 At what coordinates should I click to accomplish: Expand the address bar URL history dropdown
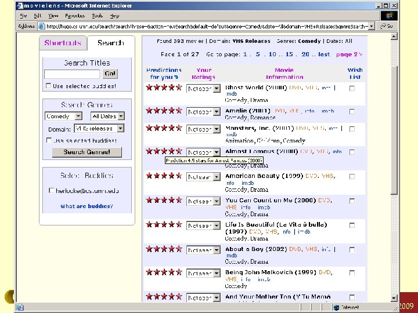coord(372,26)
